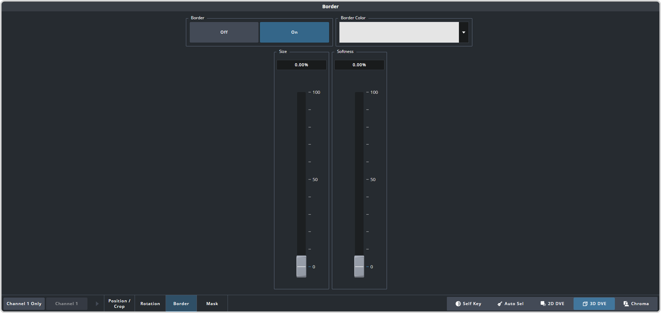Click the Softness slider track near 100
Screen dimensions: 661x313
[x=359, y=93]
